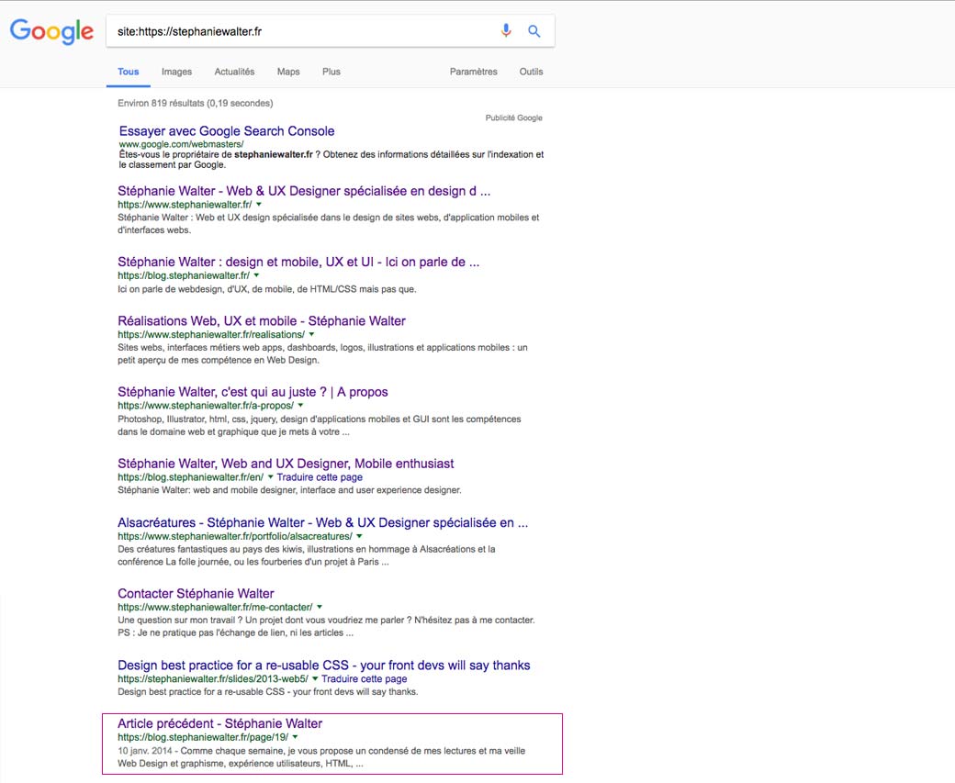
Task: Click inside the search query field
Action: point(303,31)
